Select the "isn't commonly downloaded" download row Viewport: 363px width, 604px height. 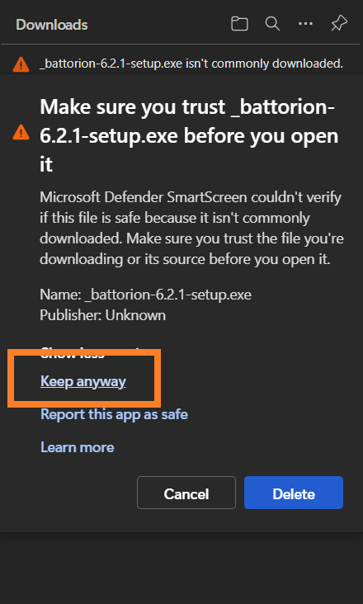tap(181, 64)
